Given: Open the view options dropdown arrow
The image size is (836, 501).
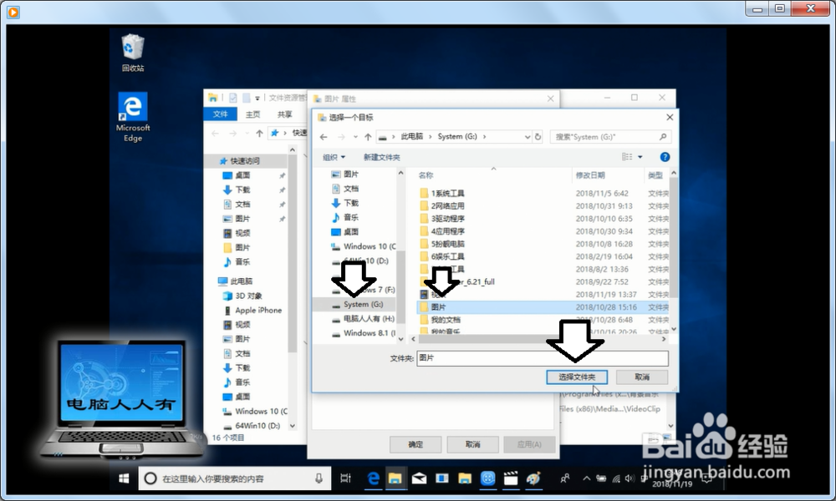Looking at the screenshot, I should (640, 156).
